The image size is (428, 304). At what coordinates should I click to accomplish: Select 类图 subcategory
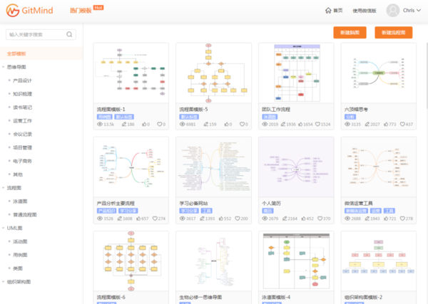pos(18,268)
